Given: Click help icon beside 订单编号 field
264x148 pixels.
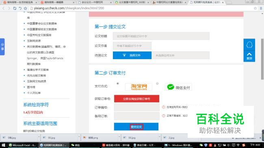Looking at the screenshot, I should (164, 107).
